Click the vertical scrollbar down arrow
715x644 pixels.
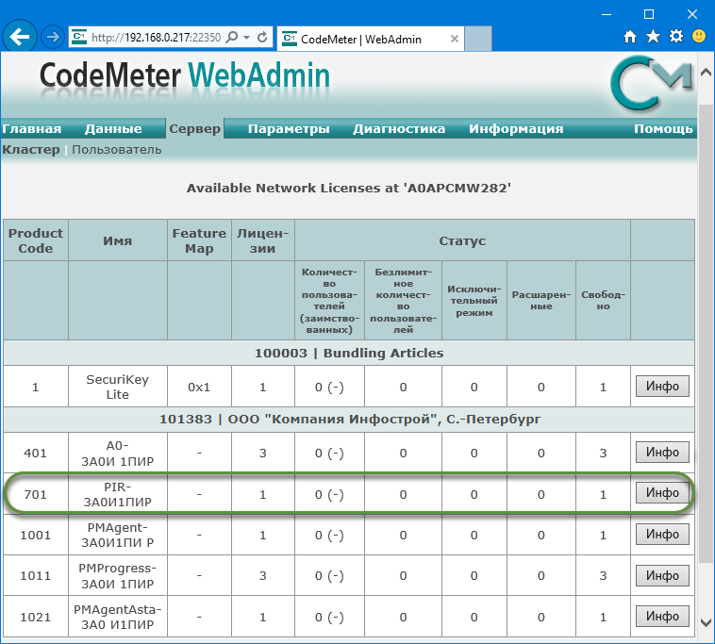[706, 622]
